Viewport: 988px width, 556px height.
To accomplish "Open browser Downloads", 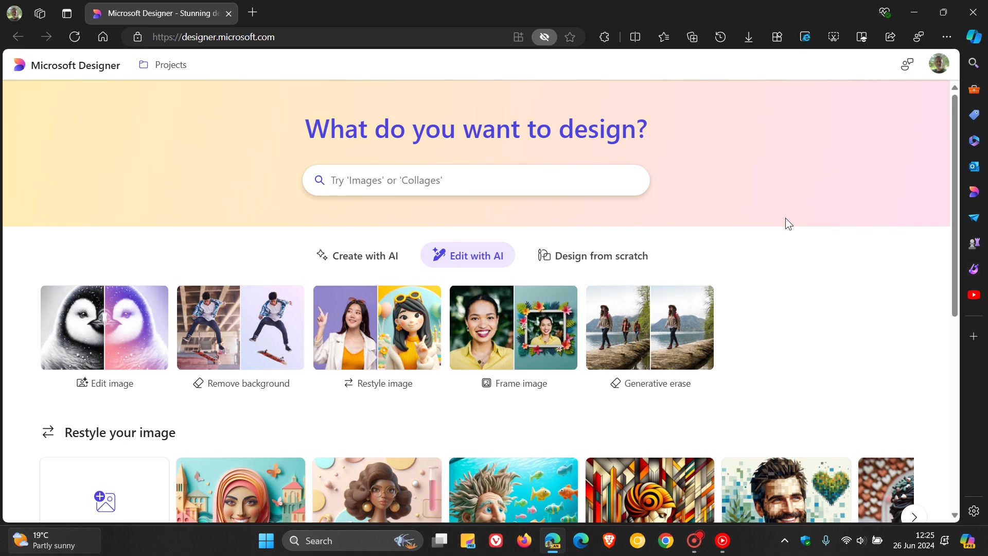I will (x=749, y=37).
